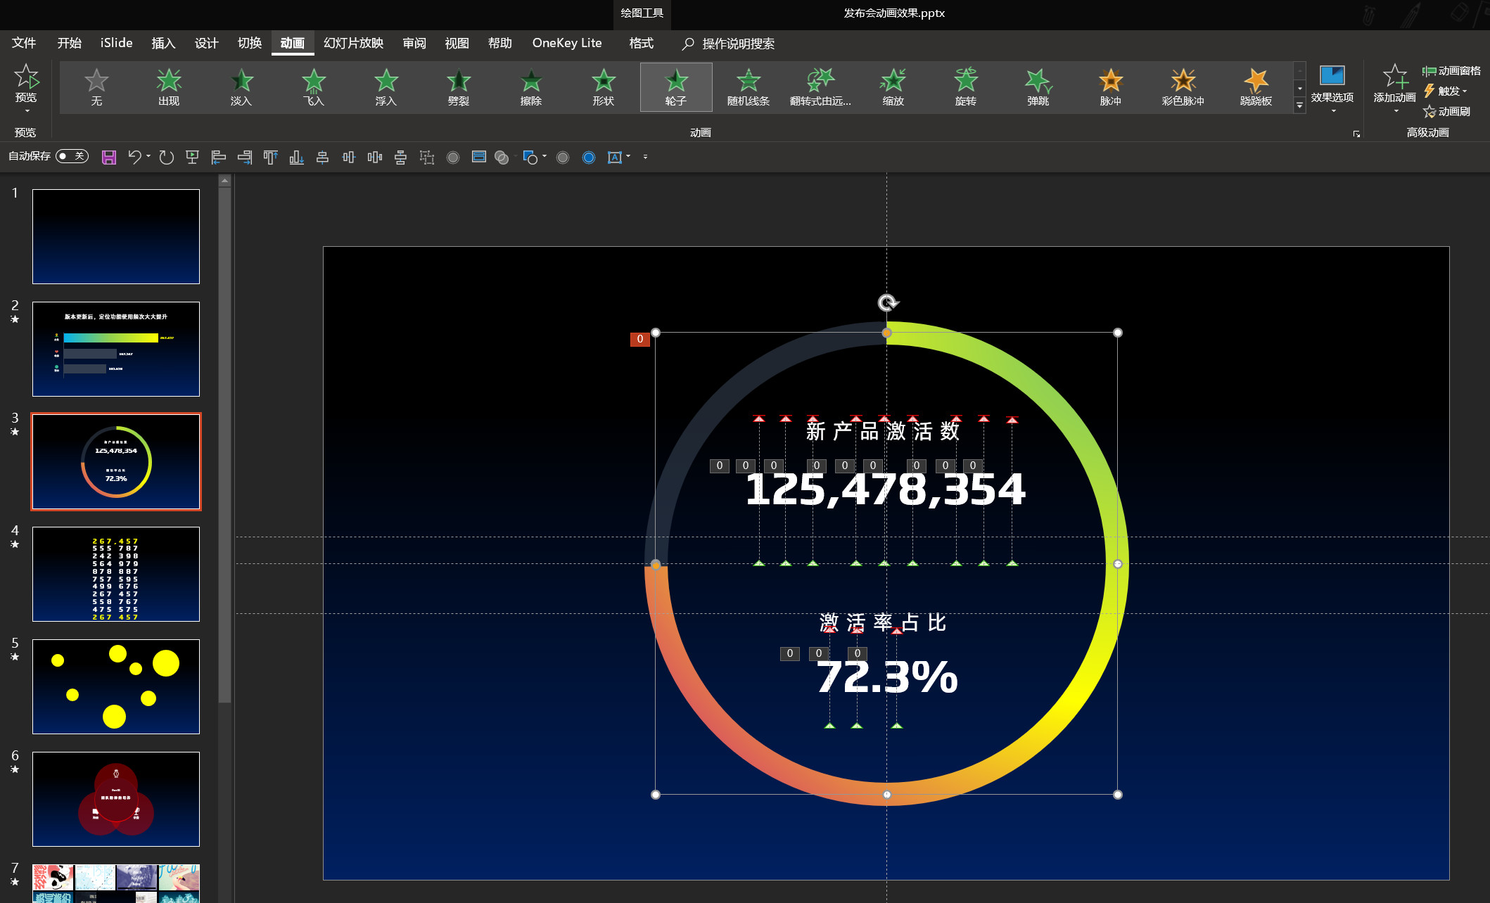Viewport: 1490px width, 903px height.
Task: Click the group objects icon
Action: (x=427, y=157)
